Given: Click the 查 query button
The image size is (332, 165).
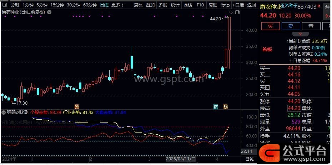Looking at the screenshot, I should pos(311,26).
